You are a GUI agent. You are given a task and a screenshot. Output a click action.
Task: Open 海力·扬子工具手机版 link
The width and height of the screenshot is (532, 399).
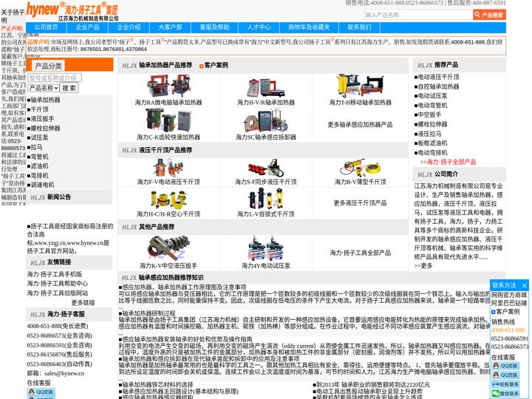55,274
